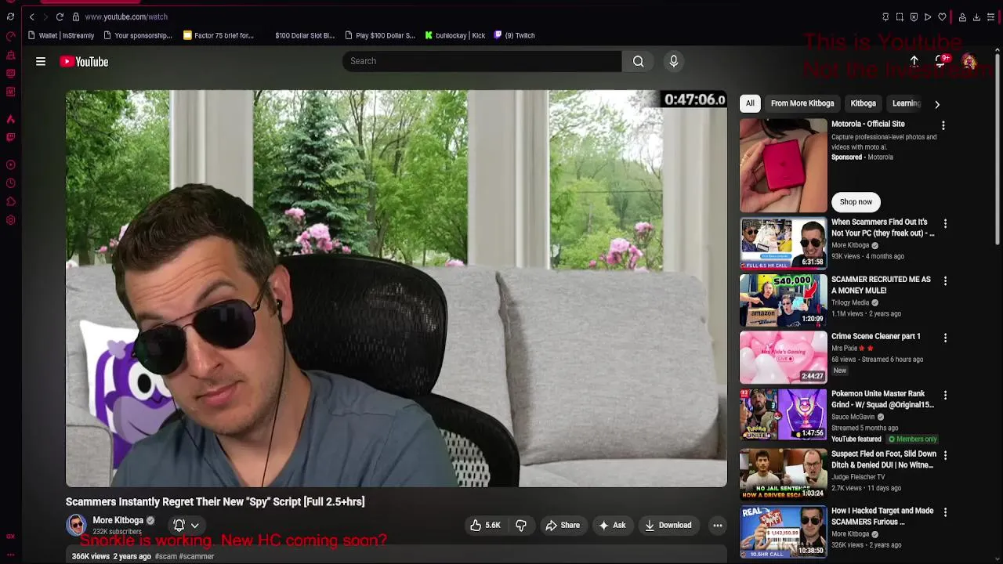The width and height of the screenshot is (1003, 564).
Task: Toggle the notification bell for More Kitboga
Action: pyautogui.click(x=179, y=526)
